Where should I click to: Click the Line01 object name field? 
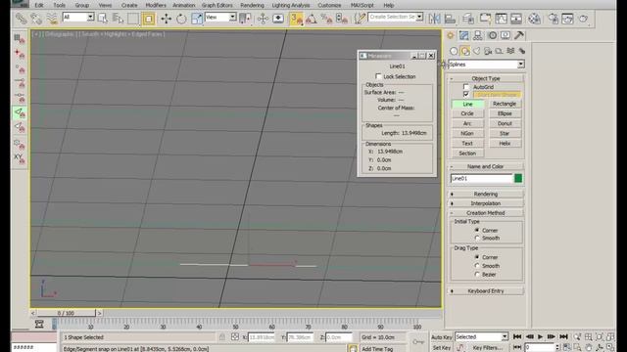pyautogui.click(x=481, y=178)
